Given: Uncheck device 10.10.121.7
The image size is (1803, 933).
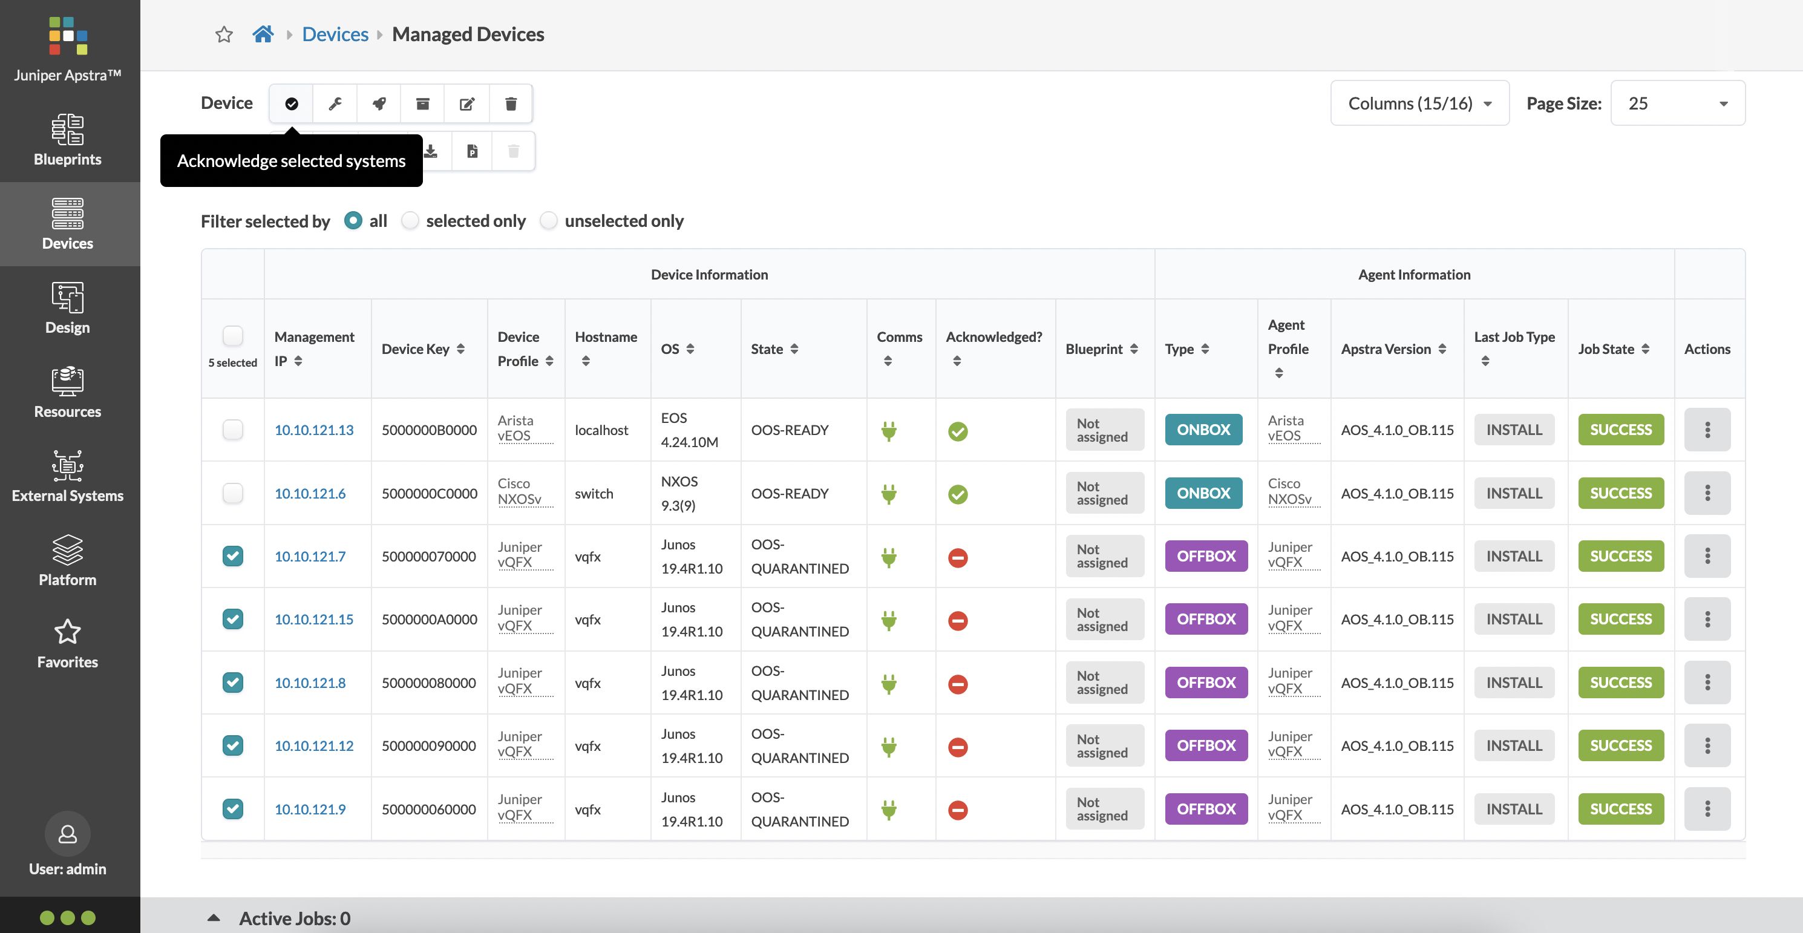Looking at the screenshot, I should tap(233, 555).
